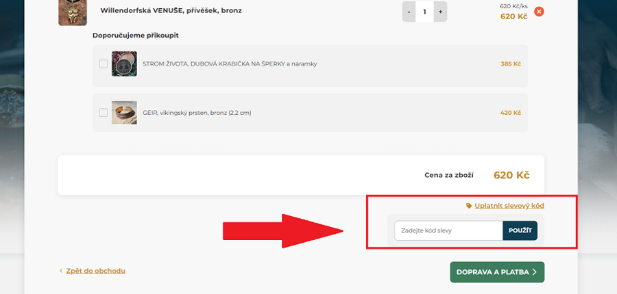
Task: Click the product quantity field
Action: 424,12
